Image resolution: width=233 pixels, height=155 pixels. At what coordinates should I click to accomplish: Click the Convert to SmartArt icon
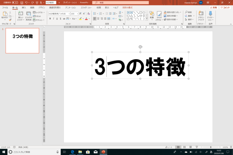[x=121, y=20]
